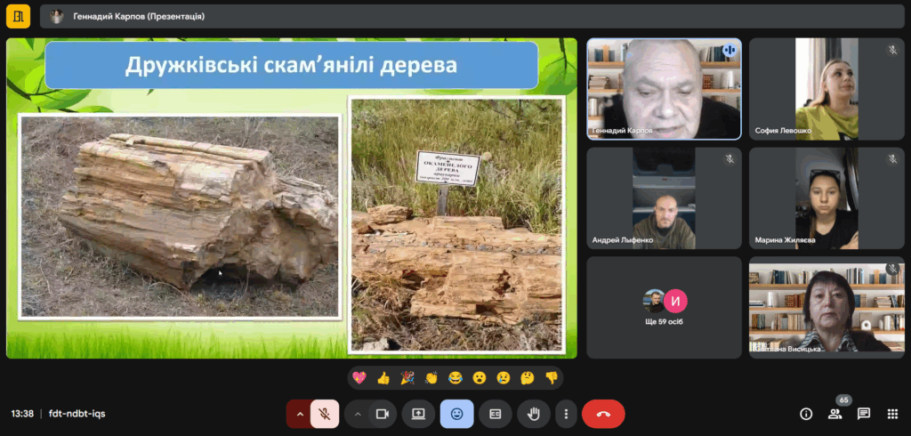Turn on closed captions
Viewport: 911px width, 436px height.
(x=496, y=414)
